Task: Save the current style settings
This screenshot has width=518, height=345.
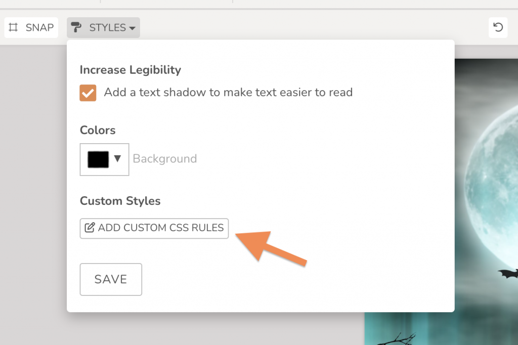Action: (x=110, y=279)
